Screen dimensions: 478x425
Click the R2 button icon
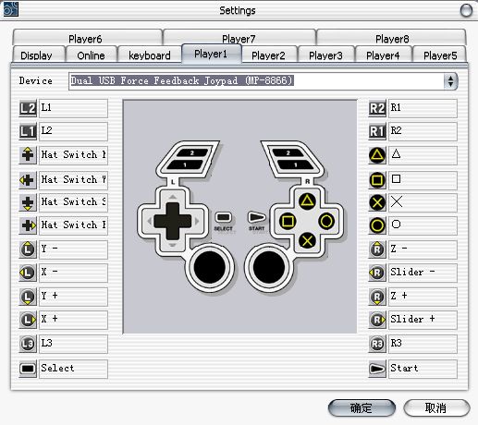377,108
